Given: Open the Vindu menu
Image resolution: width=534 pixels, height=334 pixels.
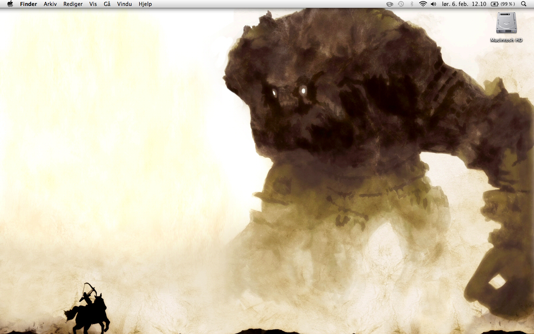Looking at the screenshot, I should 125,4.
